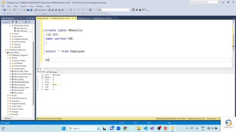Open the Help menu

point(48,6)
